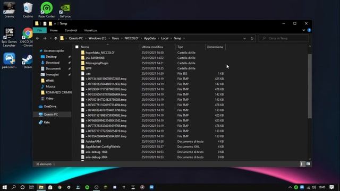Viewport: 340px width, 191px height.
Task: Open the Granny desktop shortcut
Action: pos(9,10)
